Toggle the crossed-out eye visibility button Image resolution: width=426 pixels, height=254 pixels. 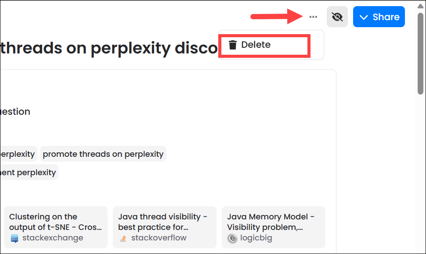[337, 17]
